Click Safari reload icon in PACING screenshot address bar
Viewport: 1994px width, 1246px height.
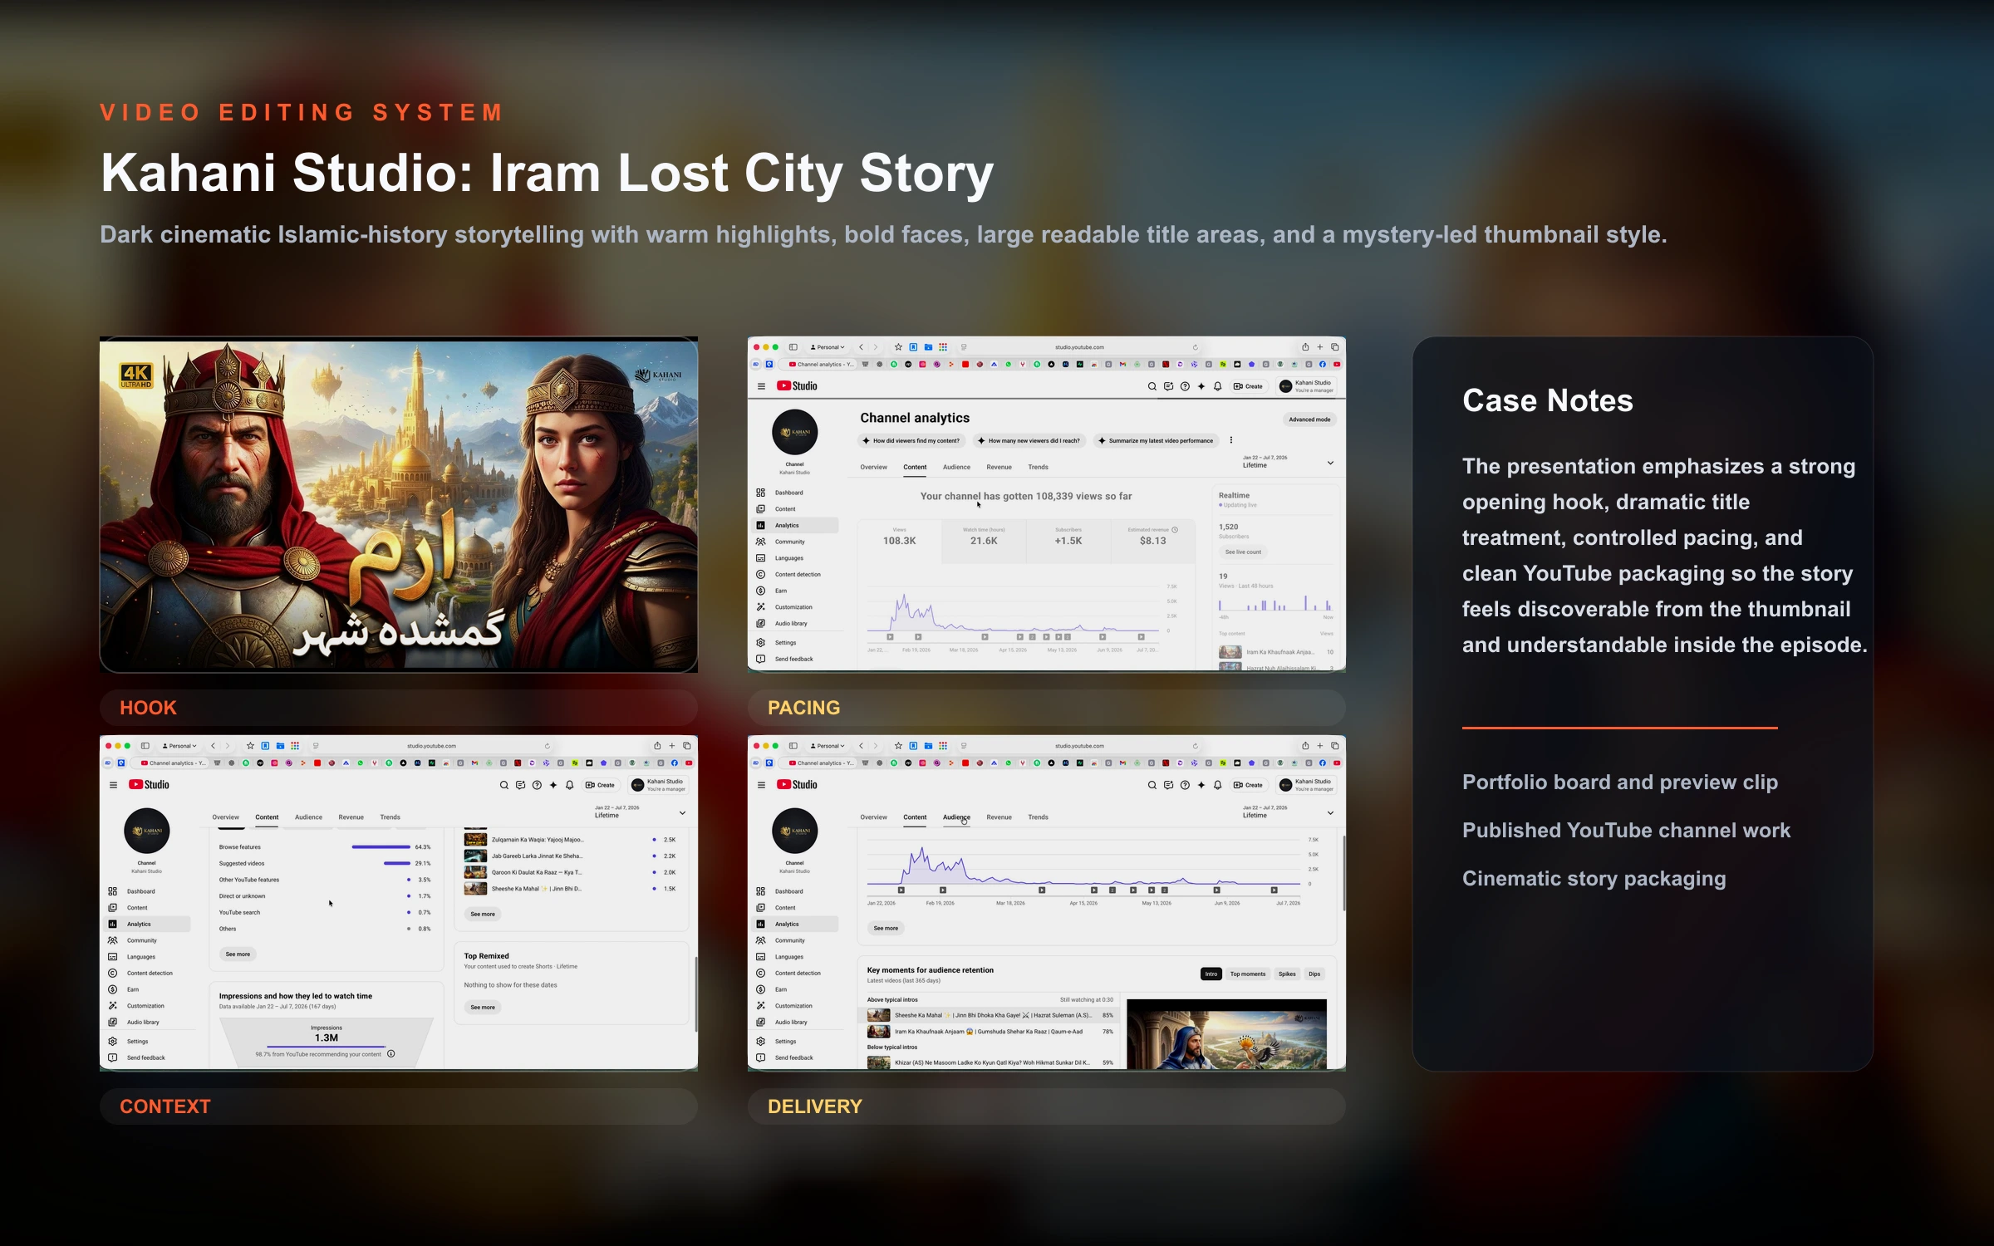(1195, 347)
